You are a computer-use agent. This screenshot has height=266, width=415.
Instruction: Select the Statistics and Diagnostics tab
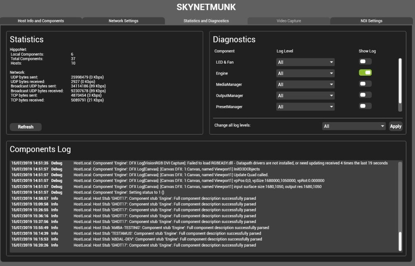point(206,21)
